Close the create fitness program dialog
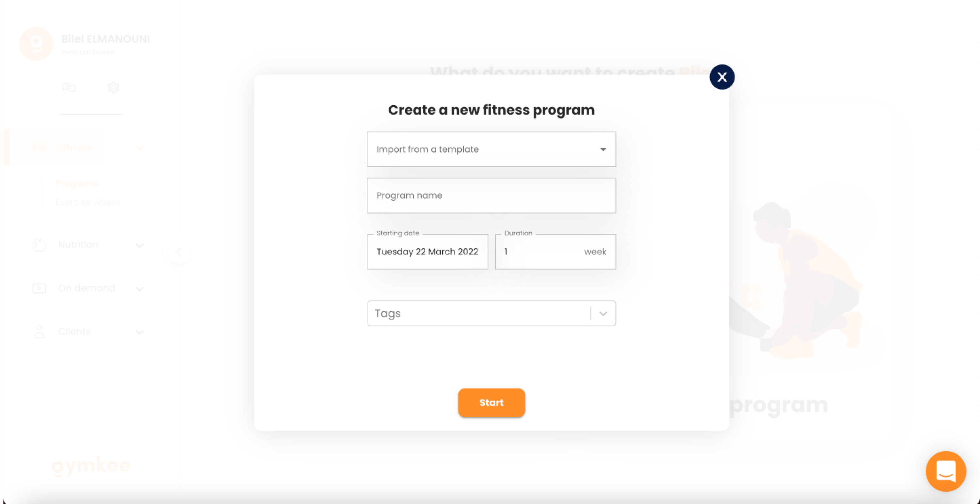The width and height of the screenshot is (980, 504). [722, 77]
